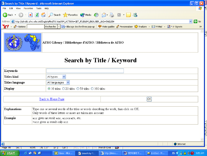Click the Stop loading icon
This screenshot has width=207, height=156.
tap(30, 15)
